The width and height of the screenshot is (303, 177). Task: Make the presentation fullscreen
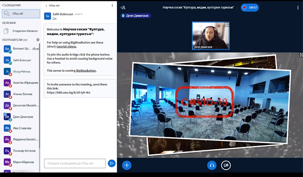(x=301, y=55)
